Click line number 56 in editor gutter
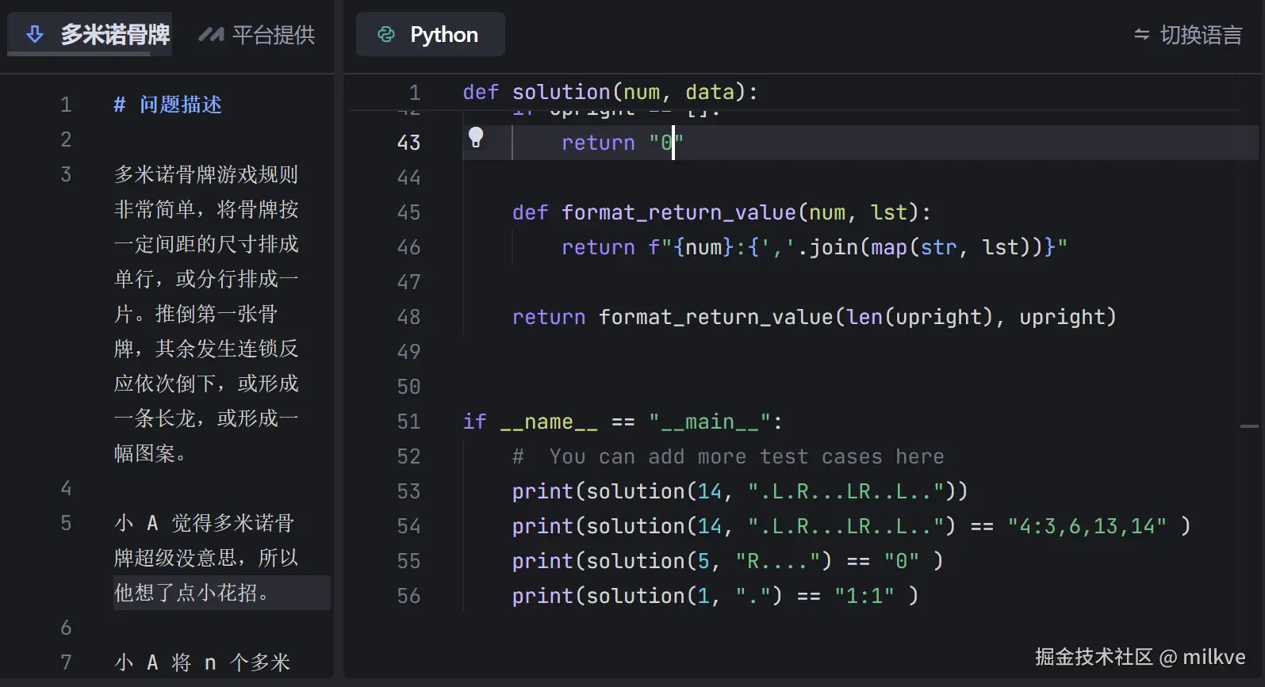1265x687 pixels. click(408, 596)
